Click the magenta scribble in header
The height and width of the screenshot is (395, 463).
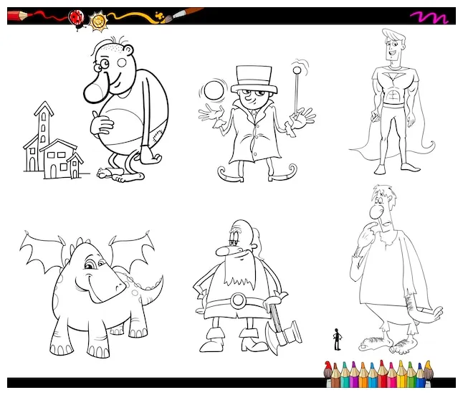pos(429,17)
